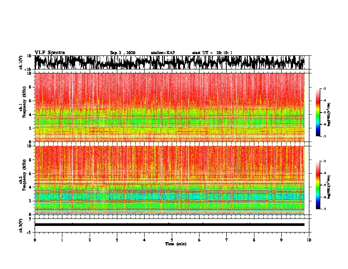Click the ch.1 color scale log(PSD) units label
The height and width of the screenshot is (269, 348).
tap(329, 115)
